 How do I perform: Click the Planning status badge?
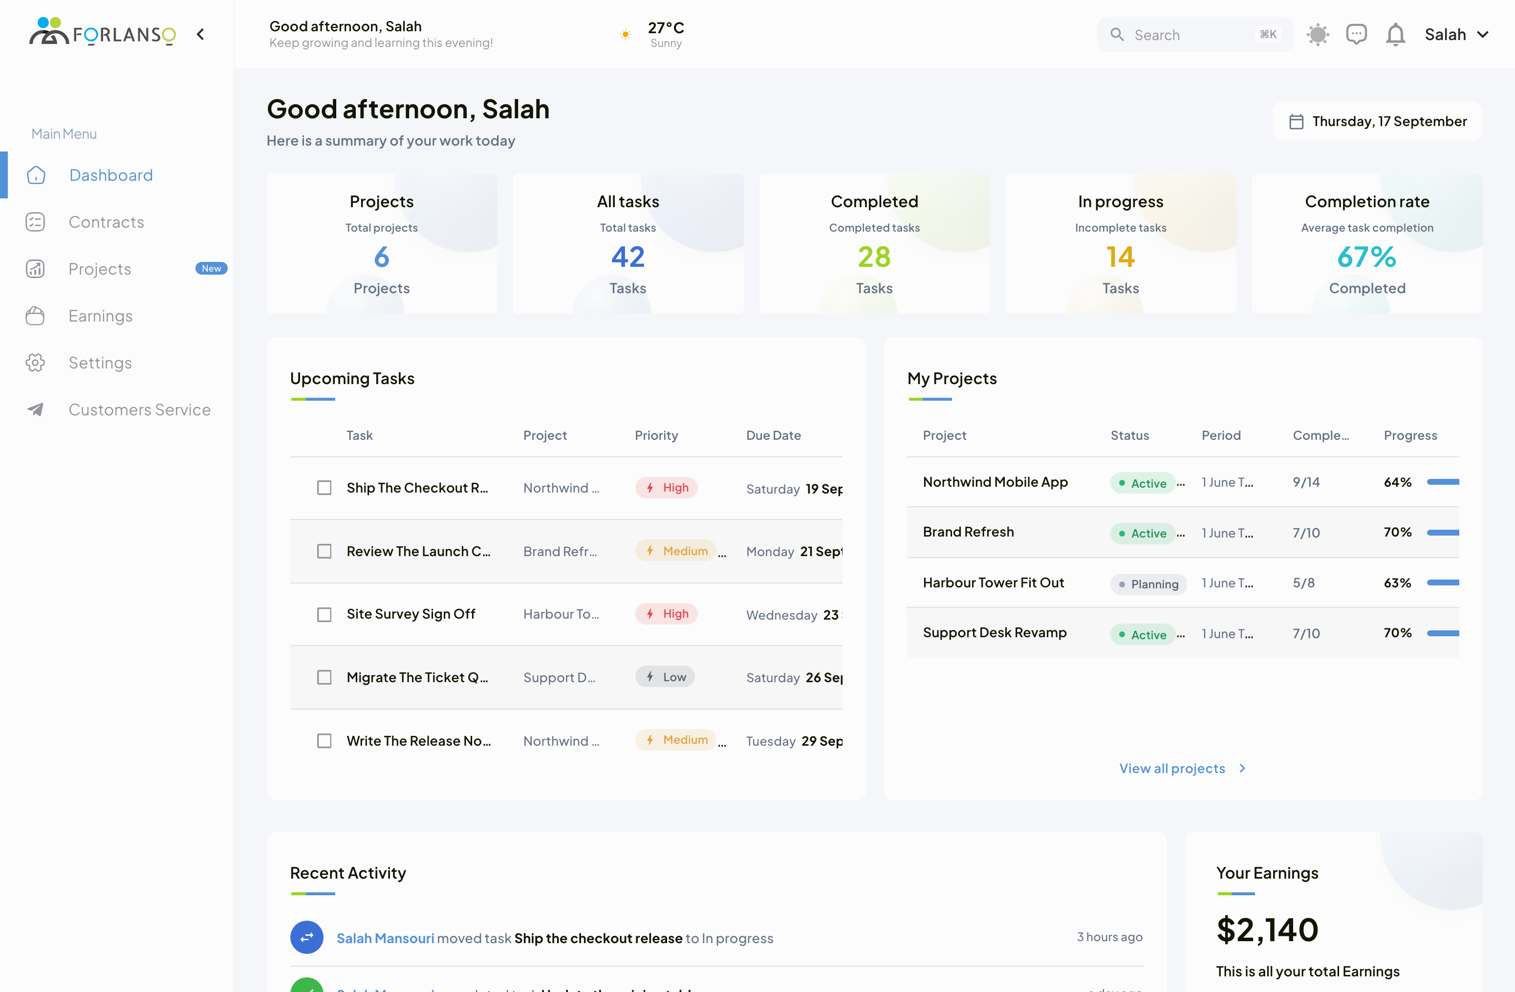click(1148, 584)
